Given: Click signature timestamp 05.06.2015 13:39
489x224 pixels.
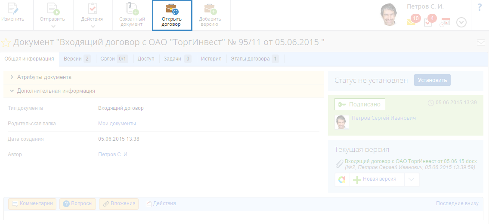Looking at the screenshot, I should point(456,102).
